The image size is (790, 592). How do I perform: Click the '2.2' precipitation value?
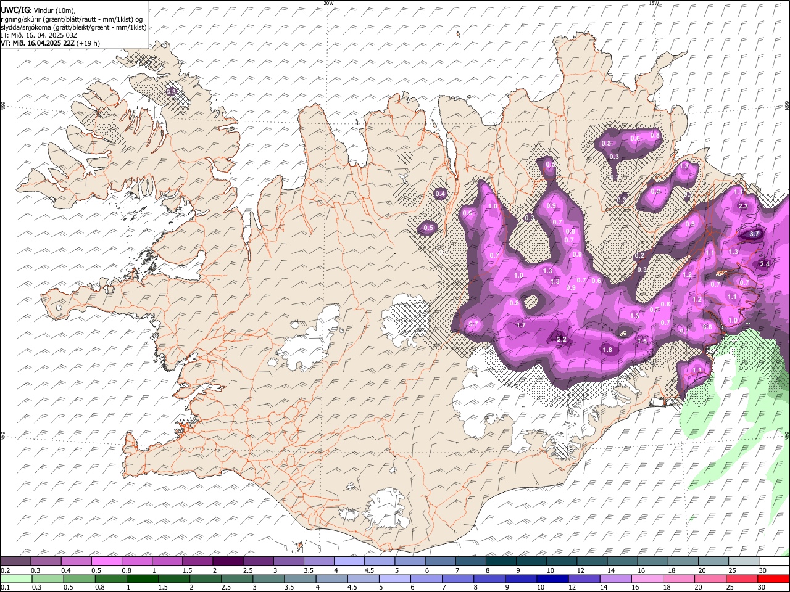(x=562, y=340)
